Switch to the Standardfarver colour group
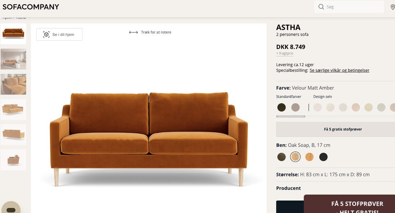Screen dimensions: 395x213 (288, 97)
